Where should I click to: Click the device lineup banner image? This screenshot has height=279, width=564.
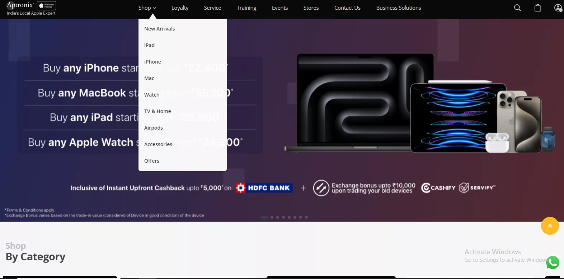click(420, 104)
